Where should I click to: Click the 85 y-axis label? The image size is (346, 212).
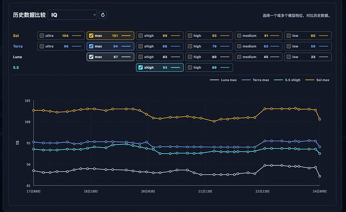28,186
